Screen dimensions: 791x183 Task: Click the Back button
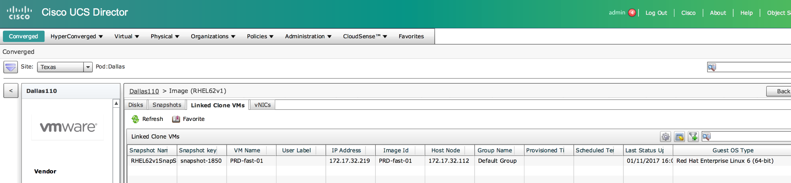click(779, 91)
